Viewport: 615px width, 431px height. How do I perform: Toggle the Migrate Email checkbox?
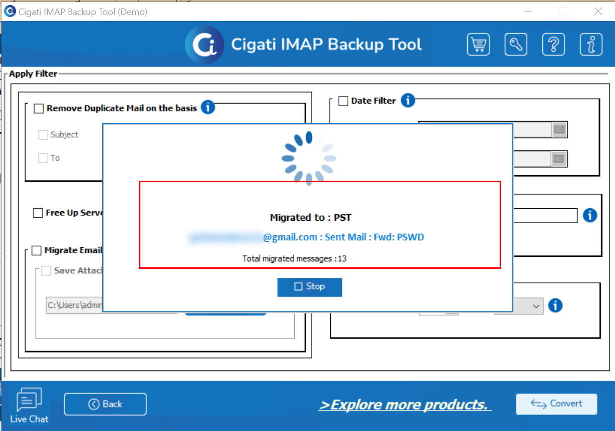click(36, 250)
